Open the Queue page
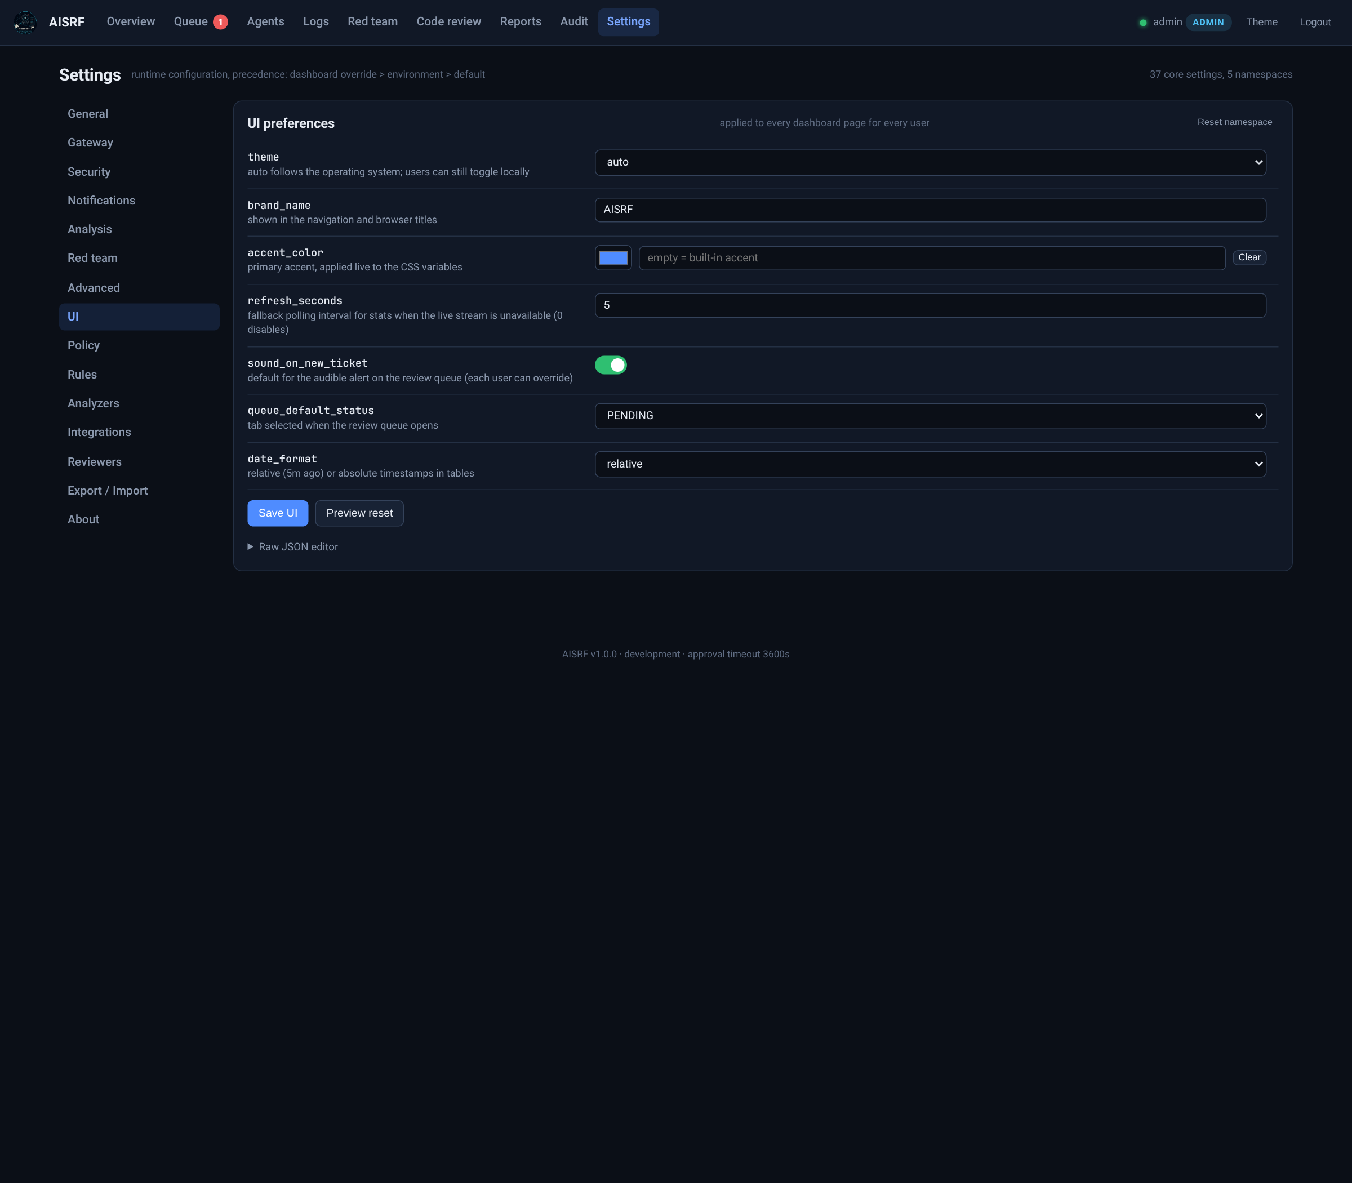 coord(191,22)
